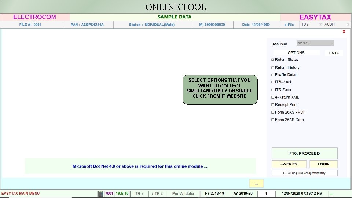Click the SAMPLE DATA header bar
Image resolution: width=352 pixels, height=198 pixels.
tap(175, 17)
